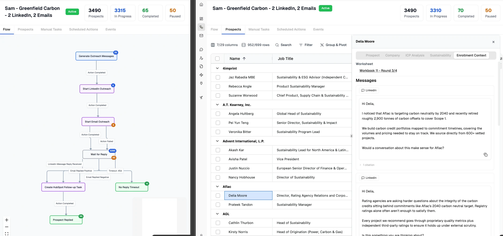The image size is (503, 236).
Task: Click the panel divider drag handle
Action: (351, 136)
